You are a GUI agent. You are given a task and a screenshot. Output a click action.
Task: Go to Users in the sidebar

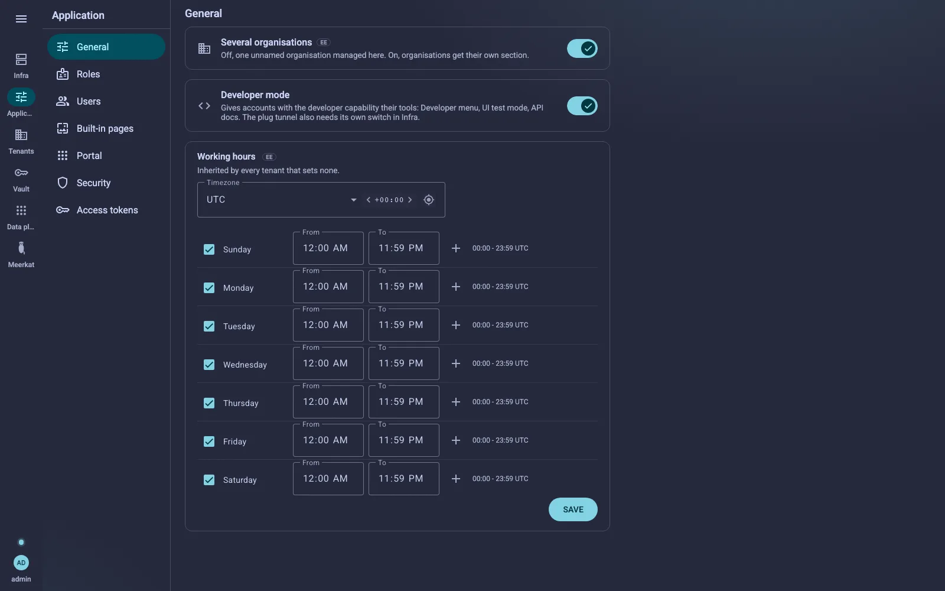click(106, 101)
